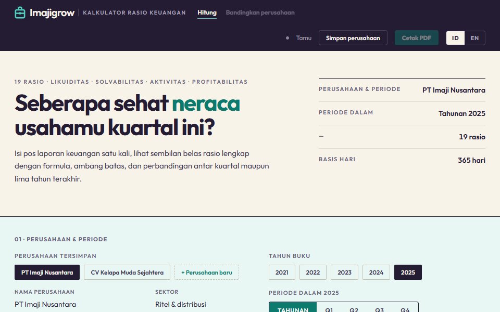Click the 'PT Imaji Nusantara' summary value
The image size is (500, 312).
(454, 90)
